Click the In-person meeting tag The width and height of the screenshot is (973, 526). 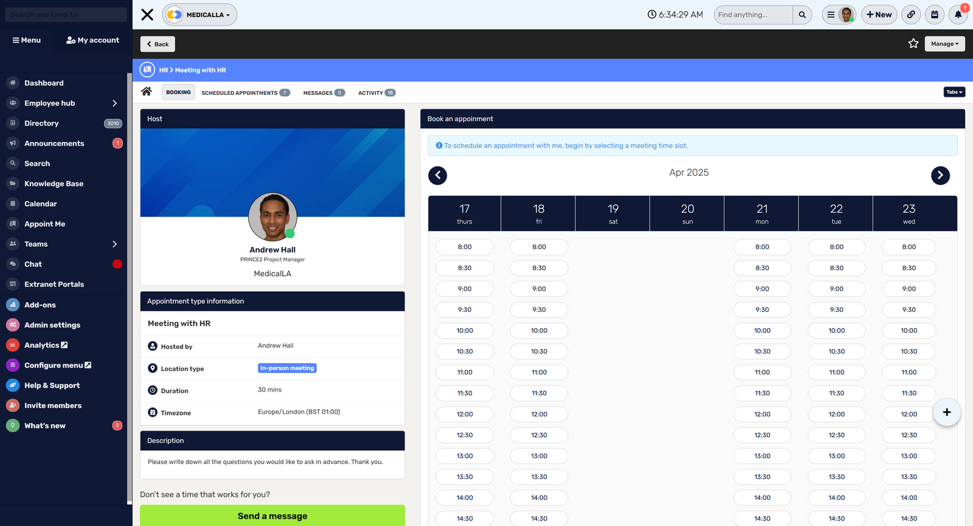(287, 368)
